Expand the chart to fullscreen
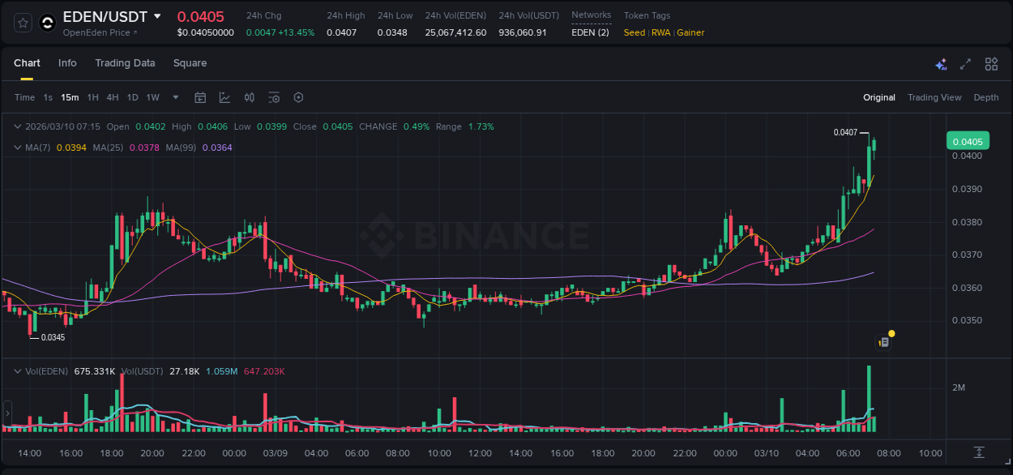Screen dimensions: 1013x475 (x=966, y=63)
